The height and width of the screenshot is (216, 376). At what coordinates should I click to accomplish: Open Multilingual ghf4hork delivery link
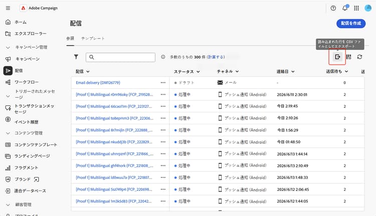pos(114,166)
